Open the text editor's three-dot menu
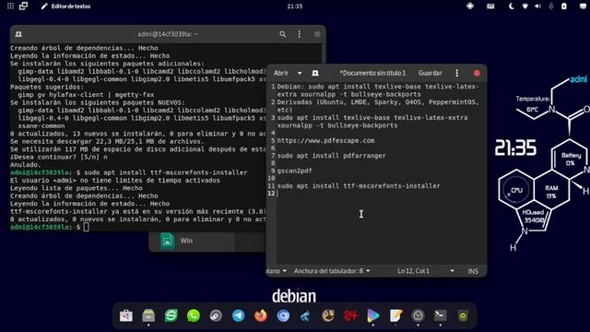This screenshot has width=590, height=332. [457, 73]
